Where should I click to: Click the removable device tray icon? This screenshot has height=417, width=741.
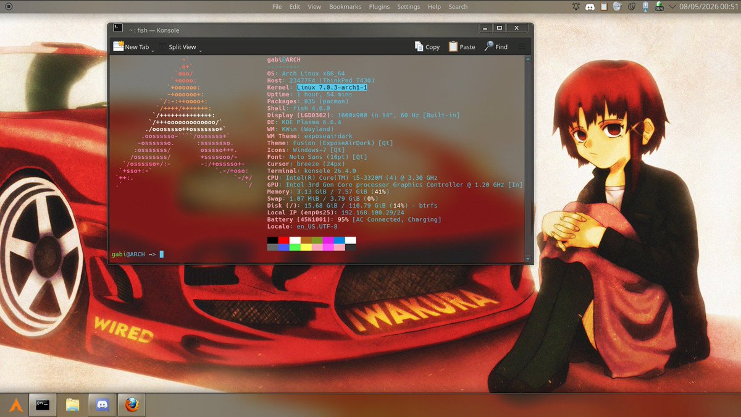tap(645, 7)
